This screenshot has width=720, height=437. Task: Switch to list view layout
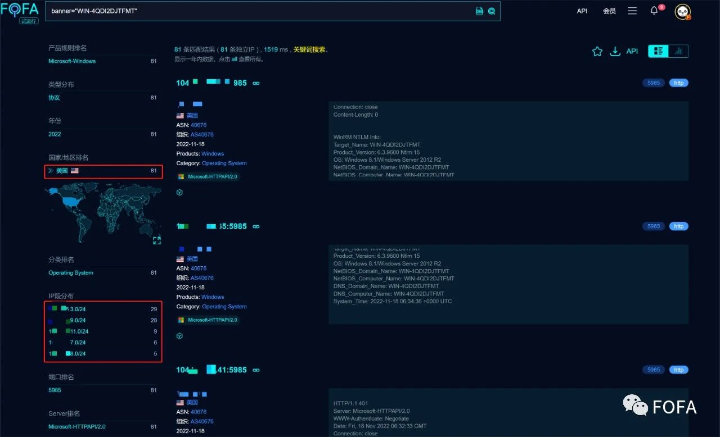pos(658,51)
